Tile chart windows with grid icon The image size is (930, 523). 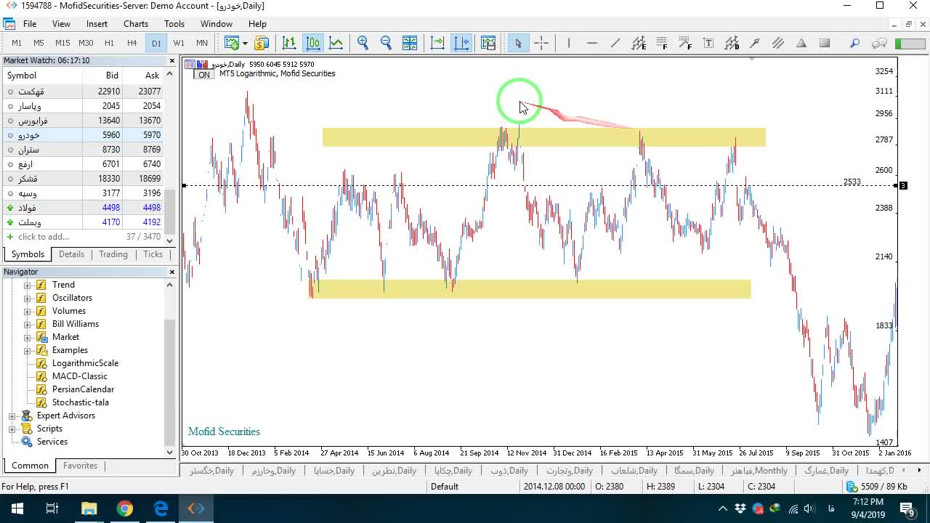point(410,43)
